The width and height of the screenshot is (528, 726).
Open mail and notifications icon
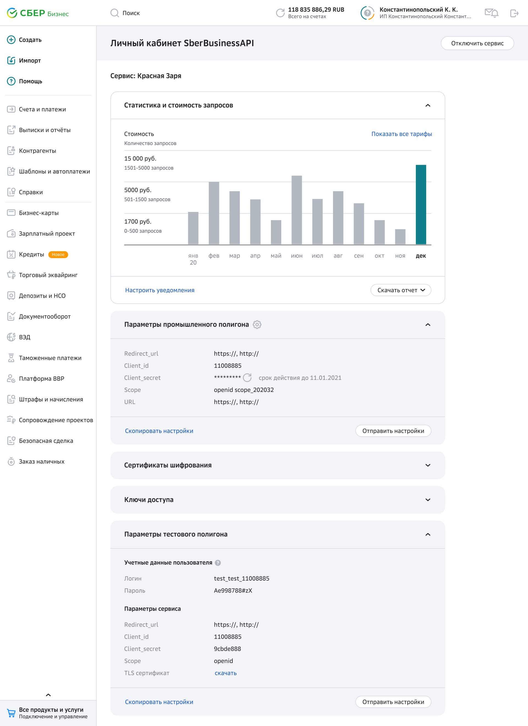pyautogui.click(x=491, y=13)
